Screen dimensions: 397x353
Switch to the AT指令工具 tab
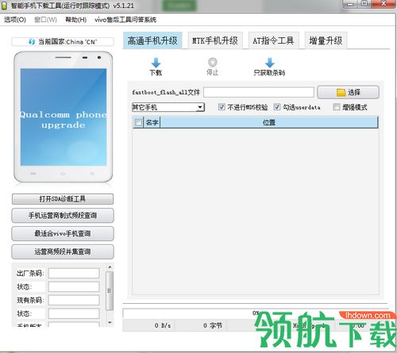pyautogui.click(x=273, y=40)
